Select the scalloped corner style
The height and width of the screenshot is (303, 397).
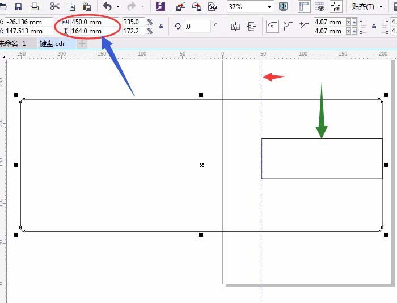point(288,26)
